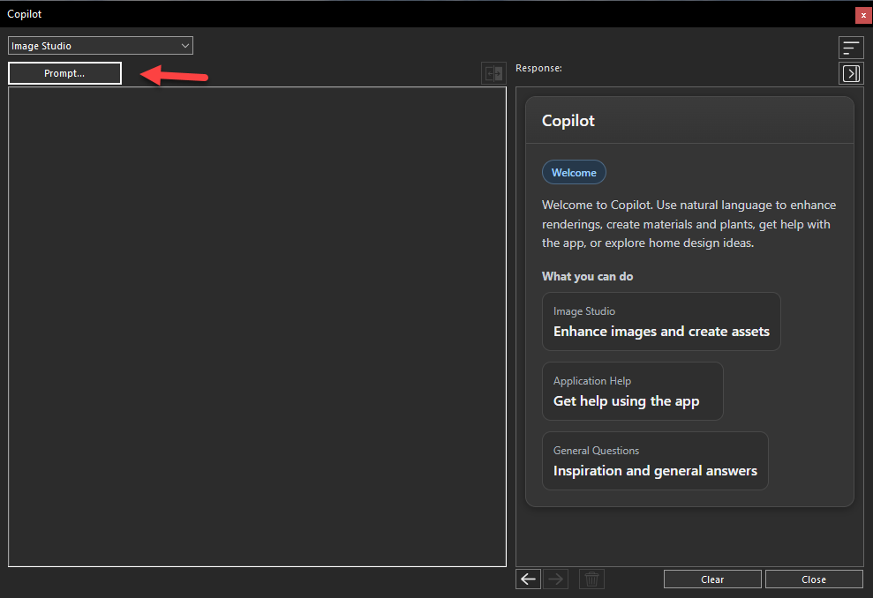Click the 'What you can do' heading

point(587,276)
